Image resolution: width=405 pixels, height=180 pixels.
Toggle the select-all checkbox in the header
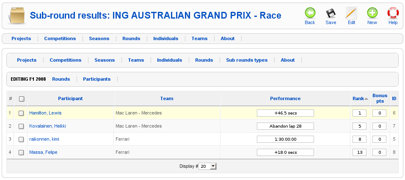coord(22,99)
